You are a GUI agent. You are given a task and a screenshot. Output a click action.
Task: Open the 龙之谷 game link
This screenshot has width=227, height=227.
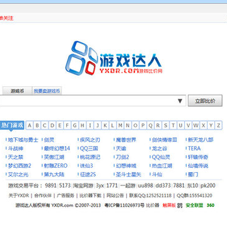coord(160,148)
